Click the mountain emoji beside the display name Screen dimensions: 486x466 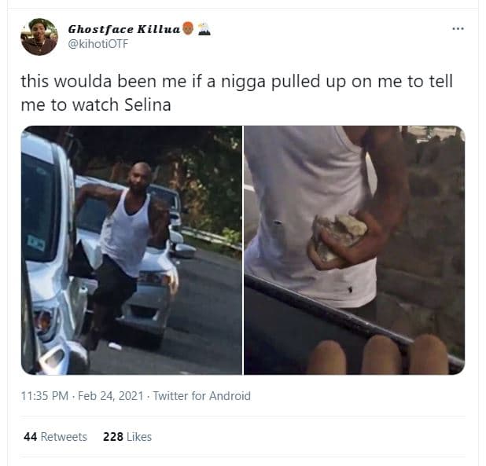click(204, 29)
